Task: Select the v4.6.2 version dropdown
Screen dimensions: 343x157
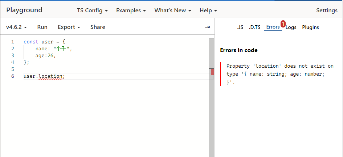Action: tap(17, 27)
